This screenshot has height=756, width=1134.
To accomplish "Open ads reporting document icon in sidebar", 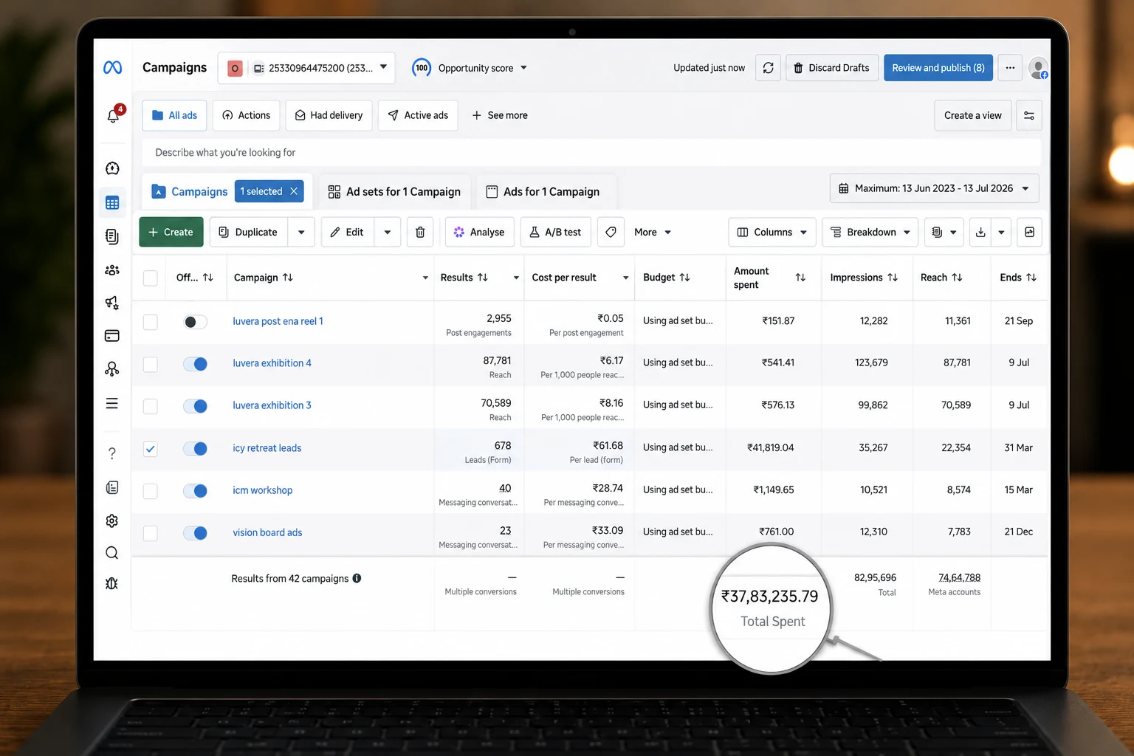I will click(x=112, y=236).
